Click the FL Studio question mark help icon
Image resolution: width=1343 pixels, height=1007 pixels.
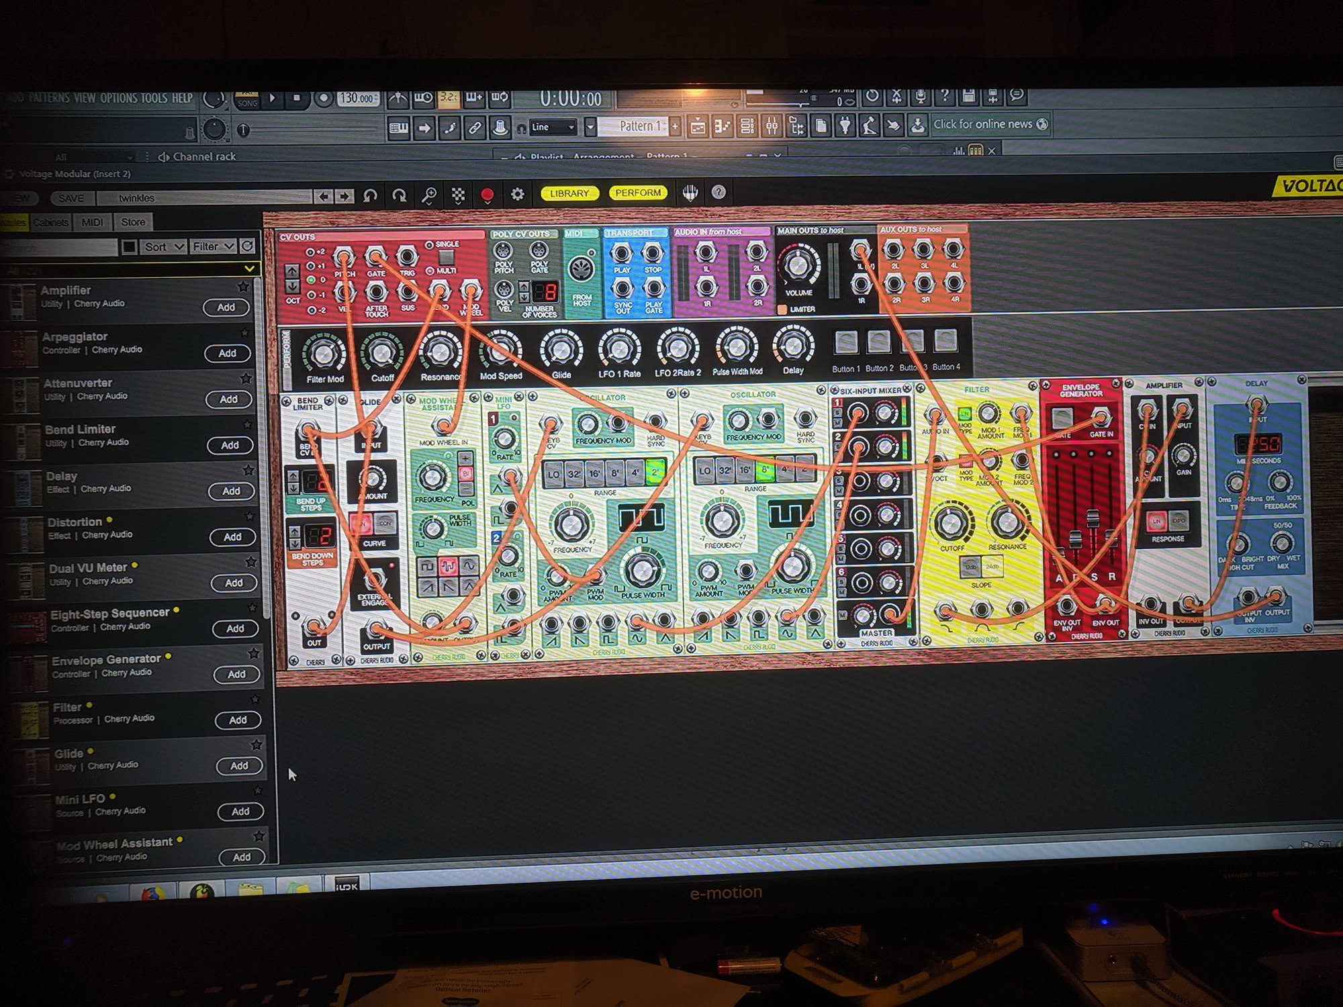point(945,96)
